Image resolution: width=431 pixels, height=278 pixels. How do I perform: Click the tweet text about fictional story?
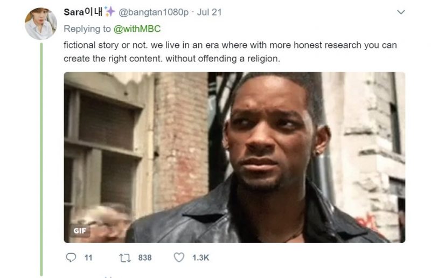(230, 52)
